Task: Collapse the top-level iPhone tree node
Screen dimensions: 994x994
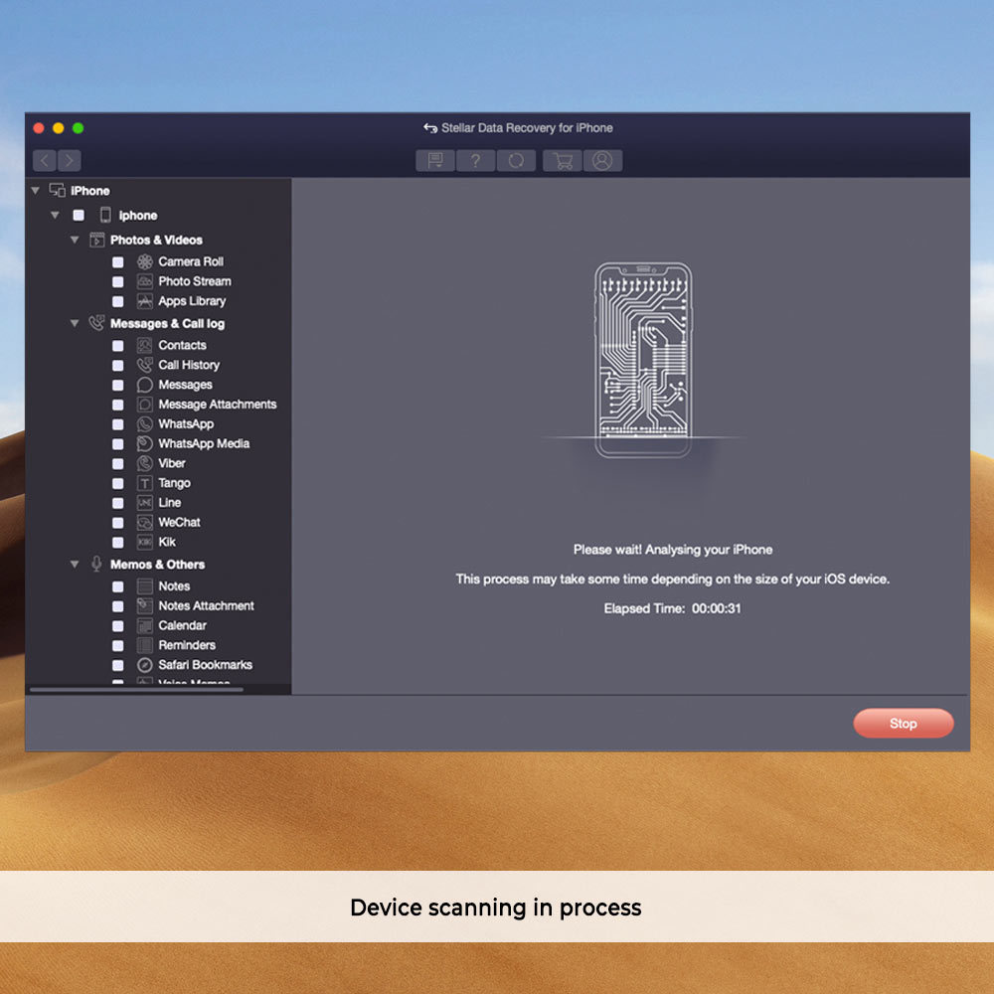Action: point(36,190)
